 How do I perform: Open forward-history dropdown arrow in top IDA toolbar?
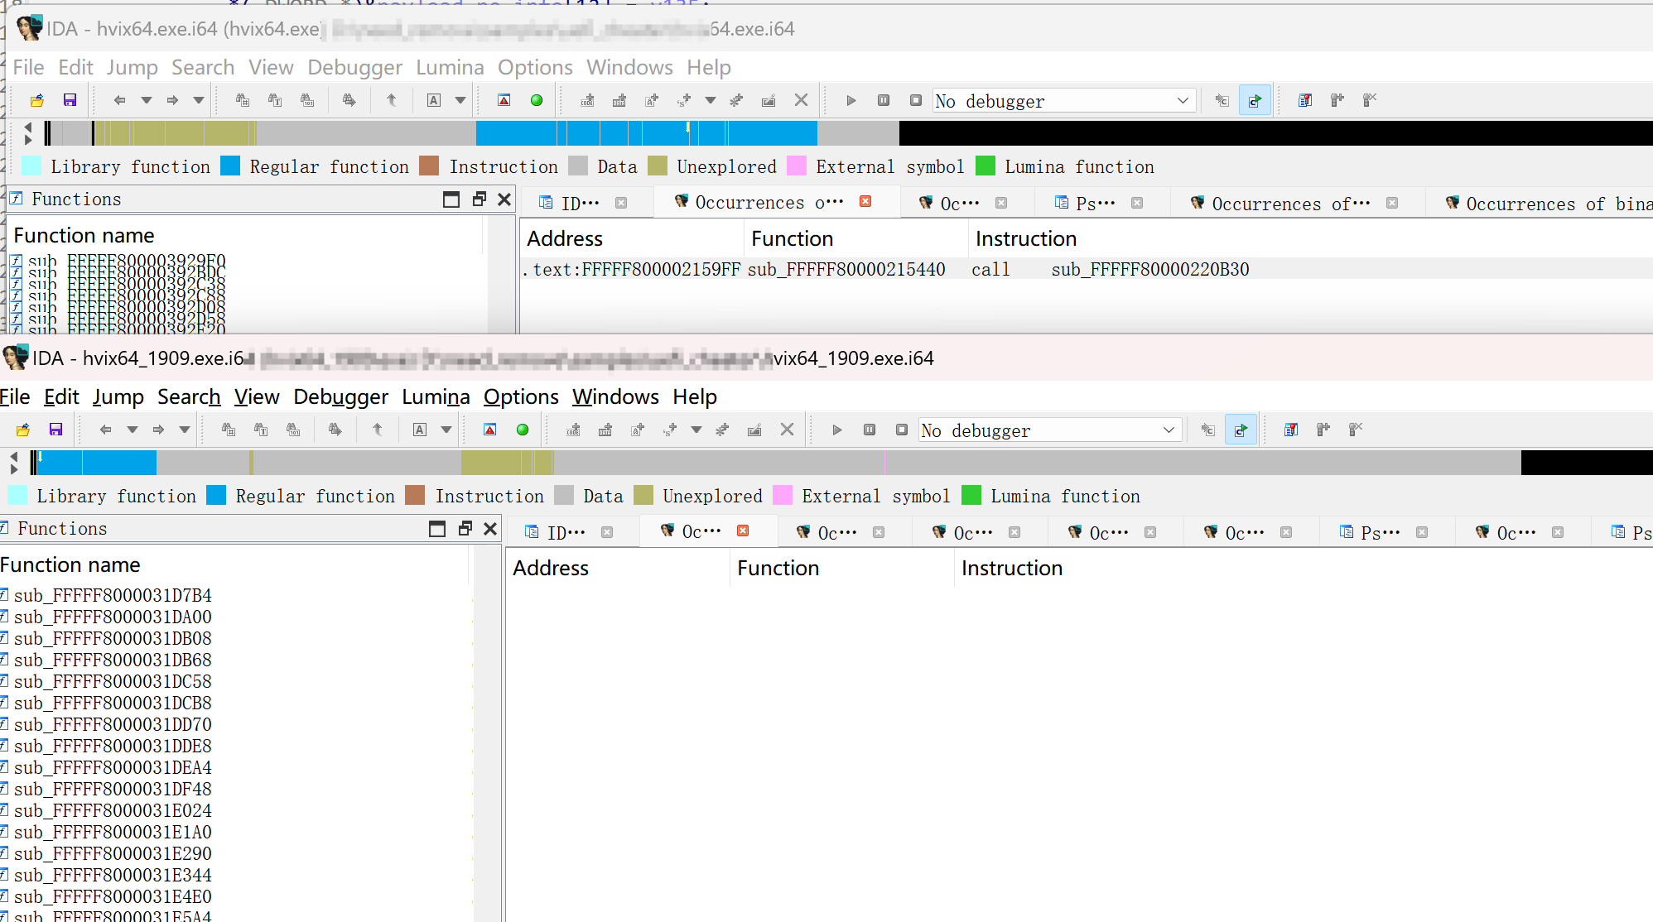pos(199,100)
